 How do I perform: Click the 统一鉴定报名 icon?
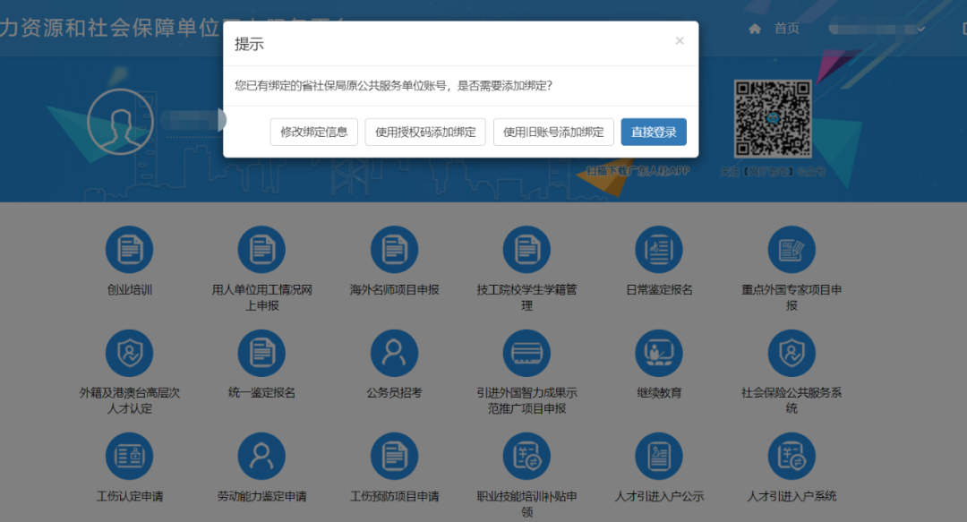coord(261,353)
